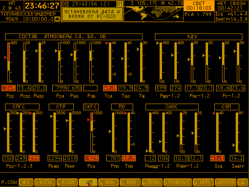The width and height of the screenshot is (249, 187).
Task: Select the ИП tab in bottom bar
Action: (x=88, y=182)
